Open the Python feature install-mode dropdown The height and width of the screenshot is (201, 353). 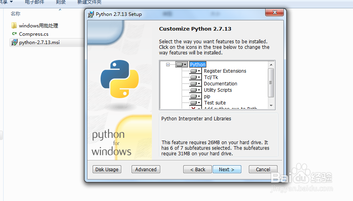click(181, 65)
